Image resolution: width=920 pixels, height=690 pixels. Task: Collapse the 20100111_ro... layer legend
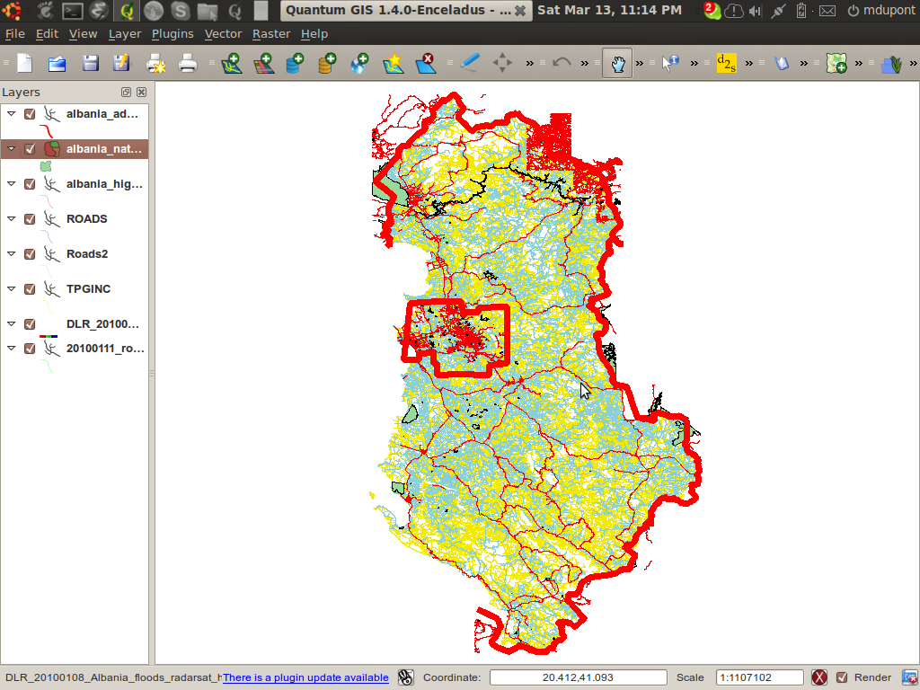[x=11, y=348]
